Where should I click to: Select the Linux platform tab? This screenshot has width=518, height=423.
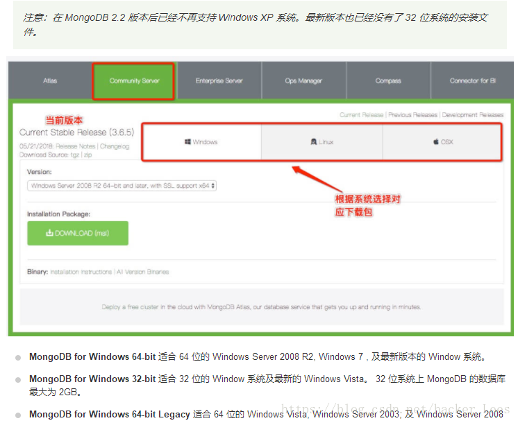pos(321,142)
